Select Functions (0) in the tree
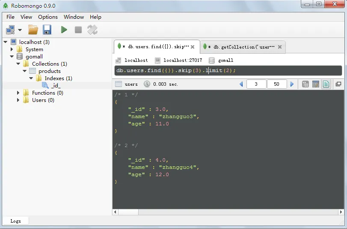The height and width of the screenshot is (229, 347). coord(47,93)
